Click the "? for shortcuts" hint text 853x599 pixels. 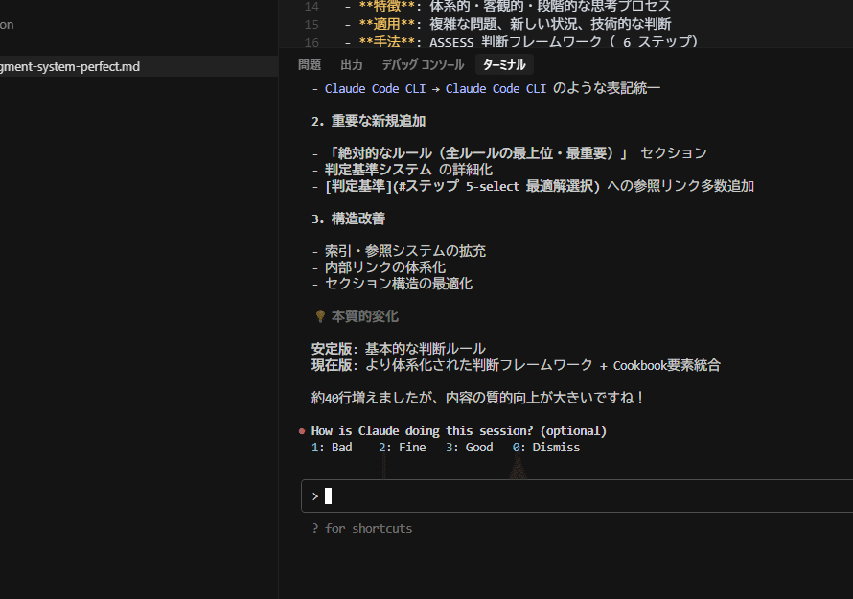click(x=361, y=528)
